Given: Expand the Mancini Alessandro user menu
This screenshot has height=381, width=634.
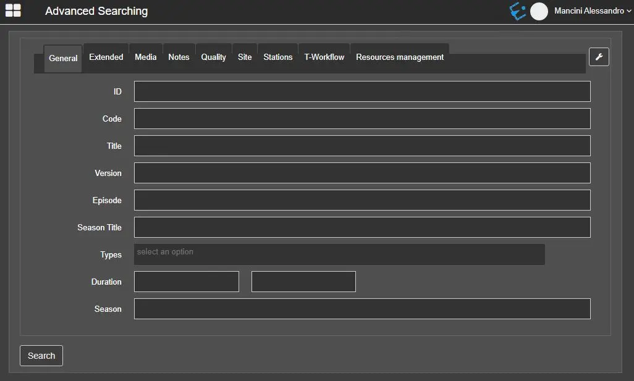Looking at the screenshot, I should click(x=593, y=11).
